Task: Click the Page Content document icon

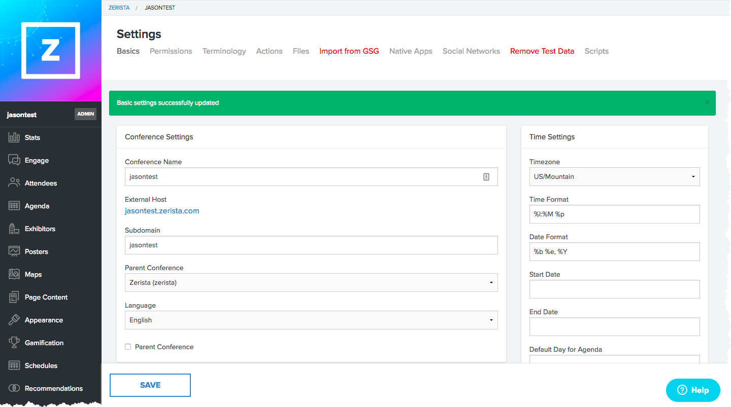Action: tap(14, 297)
